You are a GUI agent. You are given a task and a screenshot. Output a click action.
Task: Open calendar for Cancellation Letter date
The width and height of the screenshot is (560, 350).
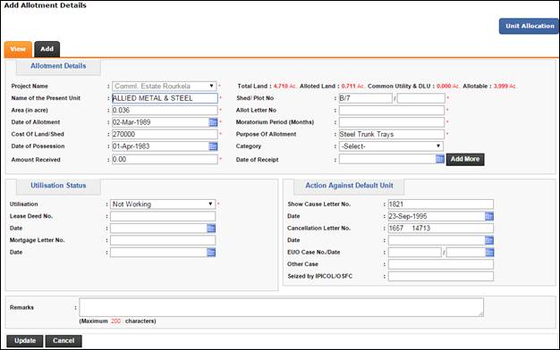click(489, 240)
